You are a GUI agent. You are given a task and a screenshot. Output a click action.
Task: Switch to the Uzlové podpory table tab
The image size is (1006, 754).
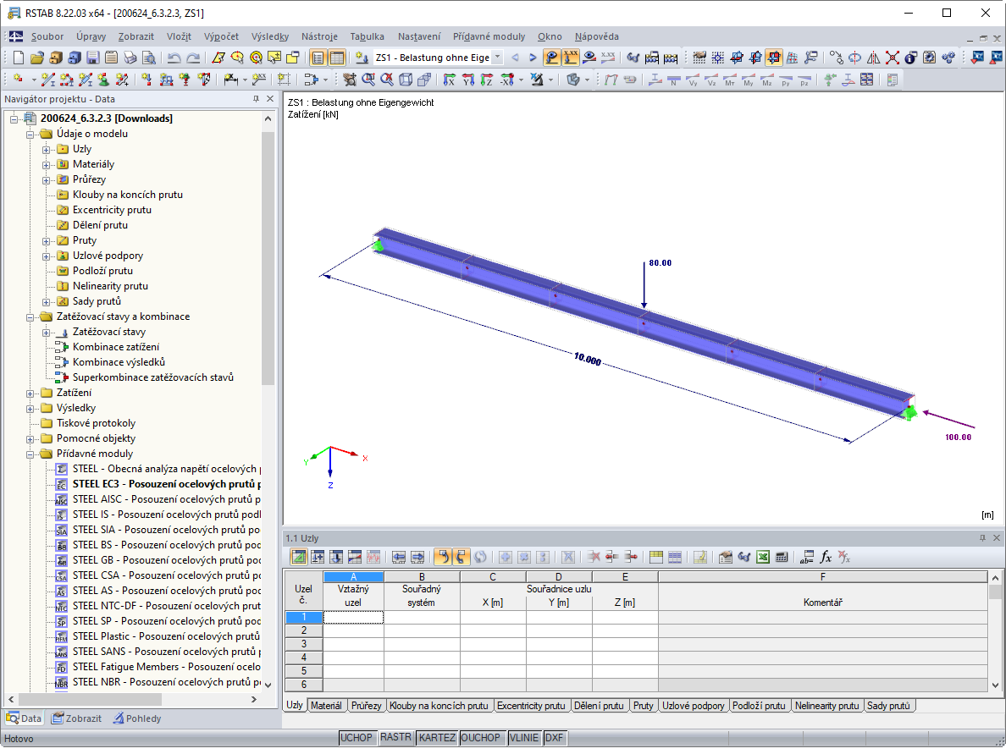tap(693, 706)
